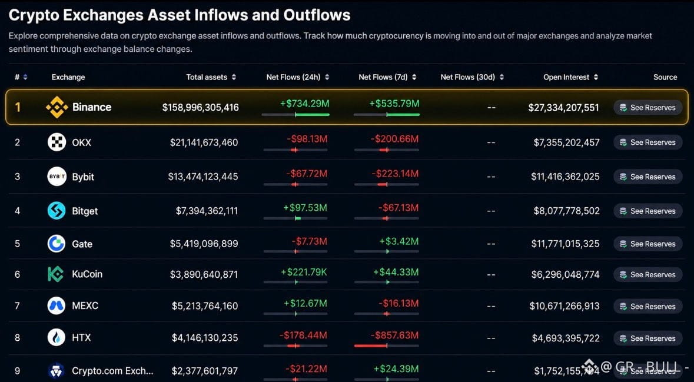Click the Binance logo icon
This screenshot has width=694, height=382.
57,107
